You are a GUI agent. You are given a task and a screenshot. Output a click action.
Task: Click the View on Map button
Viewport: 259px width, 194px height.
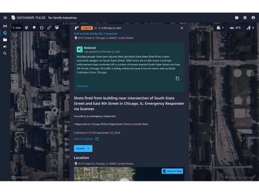[172, 171]
